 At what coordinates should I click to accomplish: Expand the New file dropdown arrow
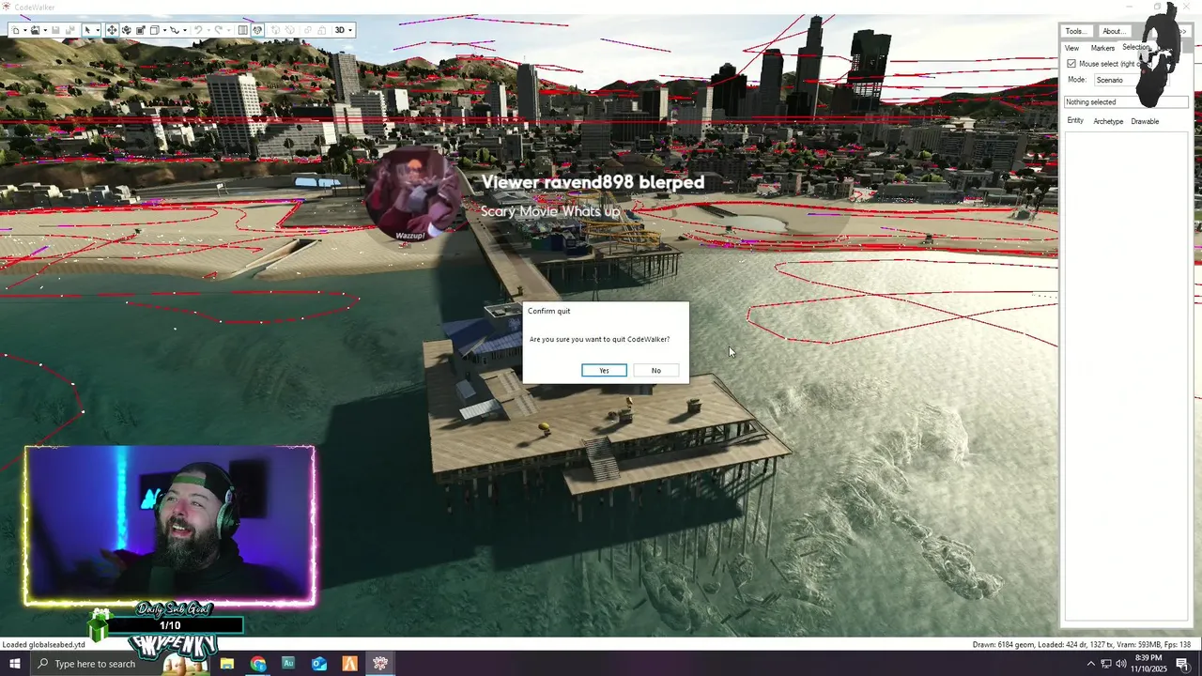[x=25, y=30]
